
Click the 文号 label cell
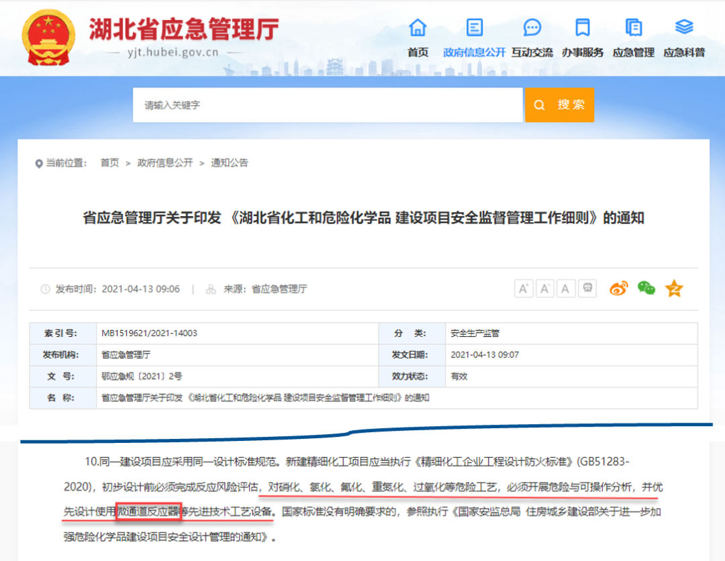[63, 376]
